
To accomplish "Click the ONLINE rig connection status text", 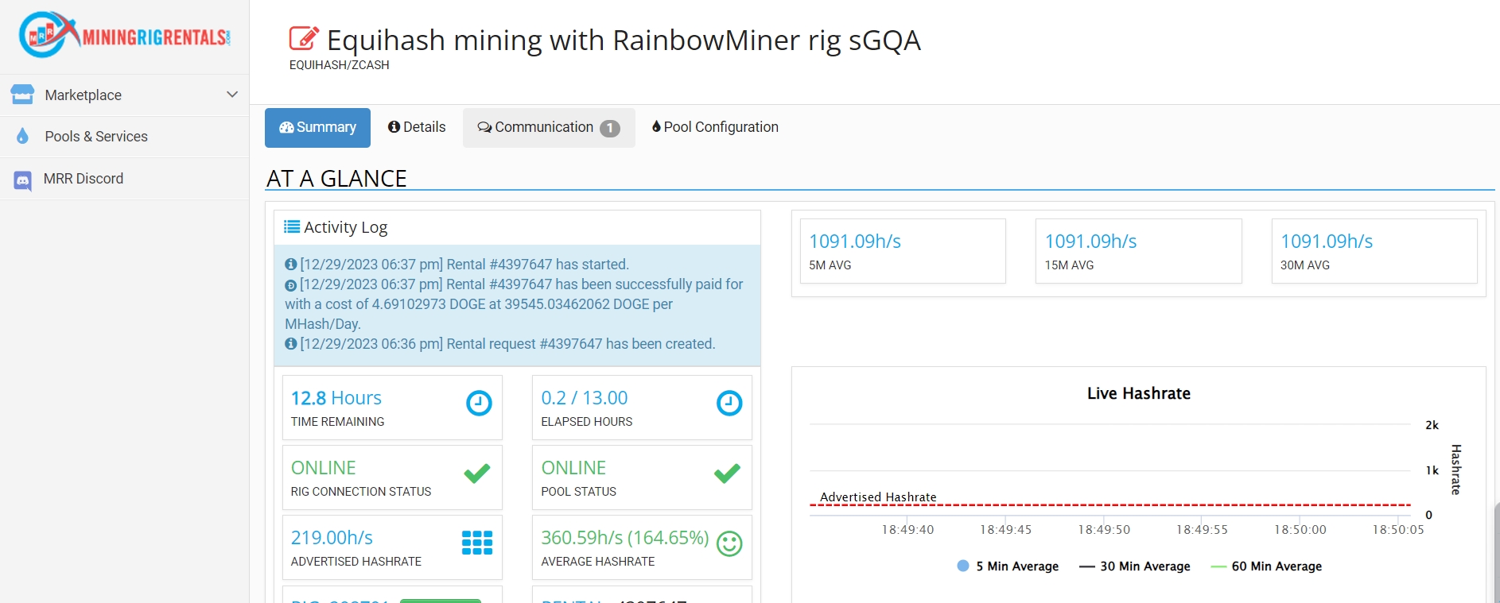I will coord(323,468).
